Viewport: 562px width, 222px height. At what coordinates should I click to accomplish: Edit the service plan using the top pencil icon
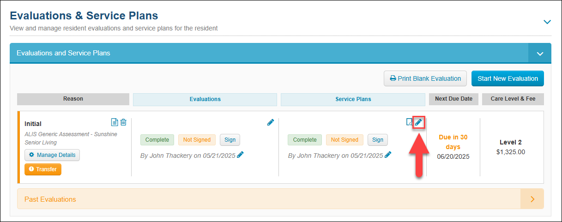tap(418, 122)
